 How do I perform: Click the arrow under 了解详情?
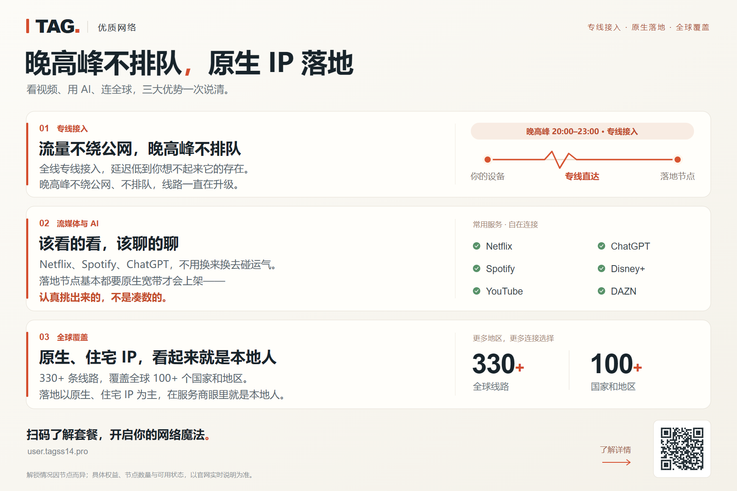pyautogui.click(x=616, y=462)
